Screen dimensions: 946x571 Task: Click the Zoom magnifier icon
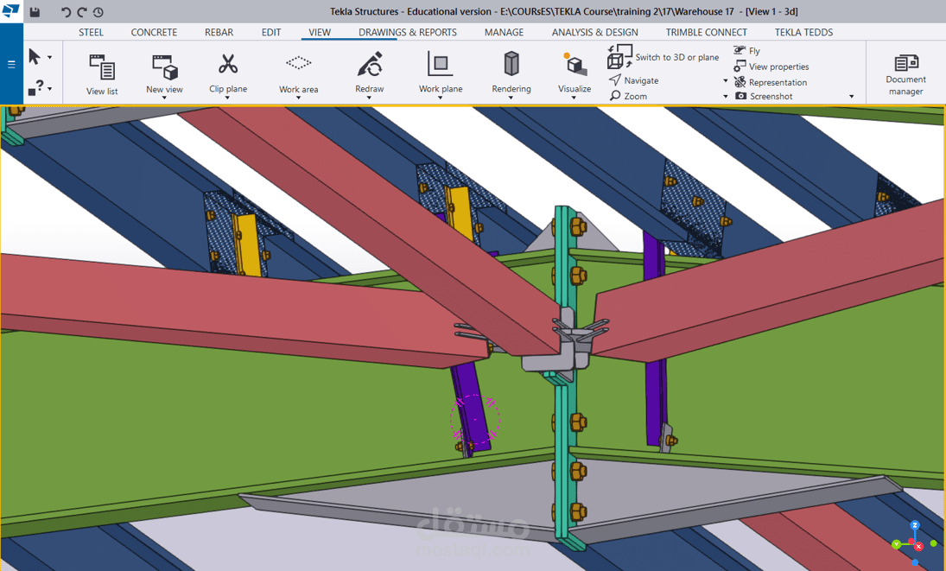click(615, 95)
